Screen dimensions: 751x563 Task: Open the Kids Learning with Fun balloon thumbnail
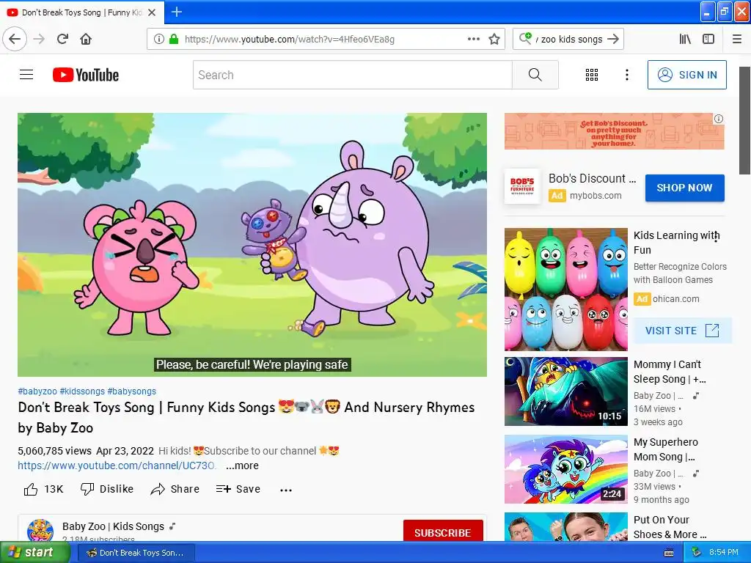pos(565,289)
